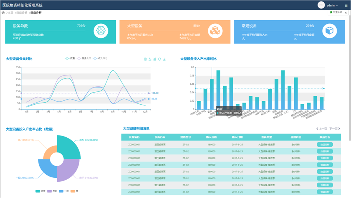Viewport: 351px width, 198px height.
Task: Click 下一页 to go to next page
Action: pos(334,128)
